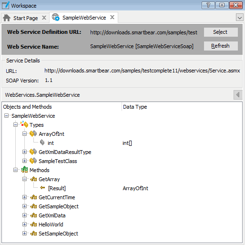The image size is (245, 245).
Task: Select the Types tree label
Action: (37, 125)
